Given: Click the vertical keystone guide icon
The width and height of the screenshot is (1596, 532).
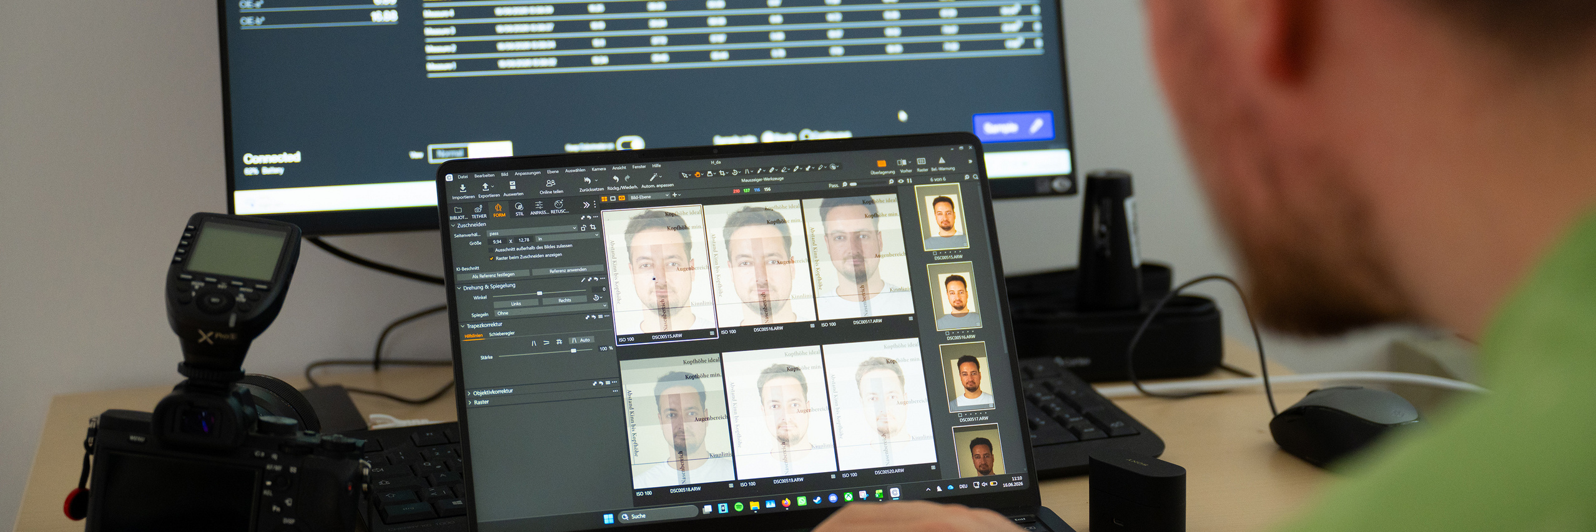Looking at the screenshot, I should [534, 343].
